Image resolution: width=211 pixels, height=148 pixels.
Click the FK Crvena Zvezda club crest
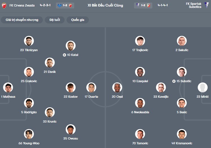click(x=4, y=5)
